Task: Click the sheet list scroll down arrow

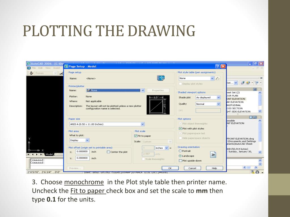Action: [x=260, y=111]
